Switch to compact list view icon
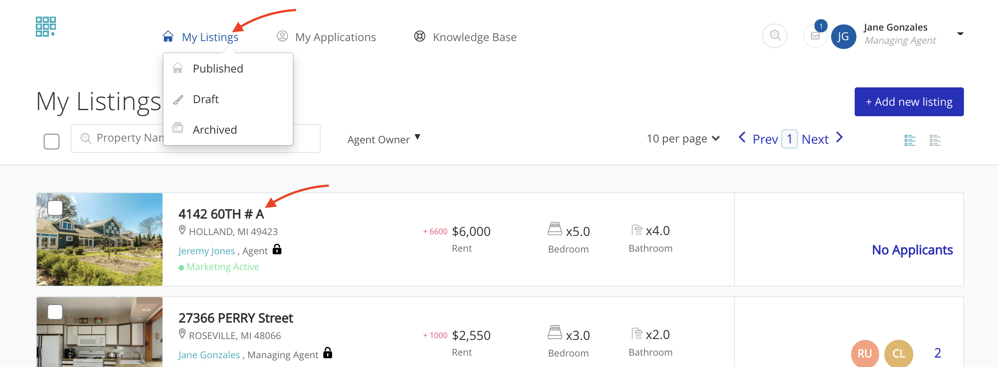Viewport: 998px width, 367px height. [935, 140]
